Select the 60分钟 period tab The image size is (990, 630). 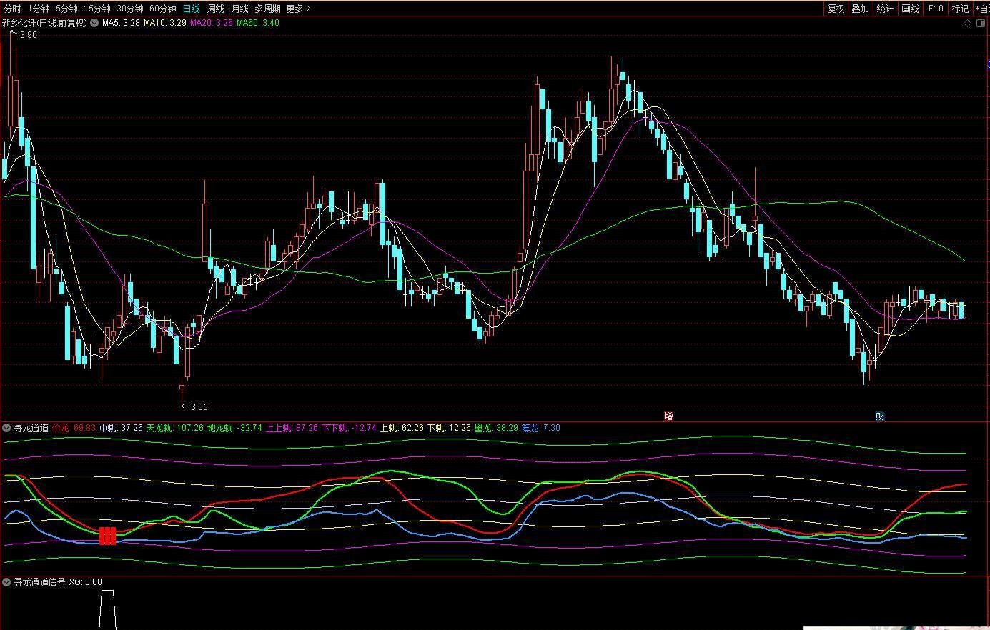(x=162, y=9)
